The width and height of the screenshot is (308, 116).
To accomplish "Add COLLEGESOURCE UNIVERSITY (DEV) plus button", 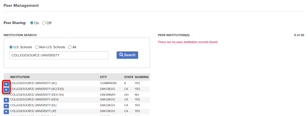I will (6, 100).
